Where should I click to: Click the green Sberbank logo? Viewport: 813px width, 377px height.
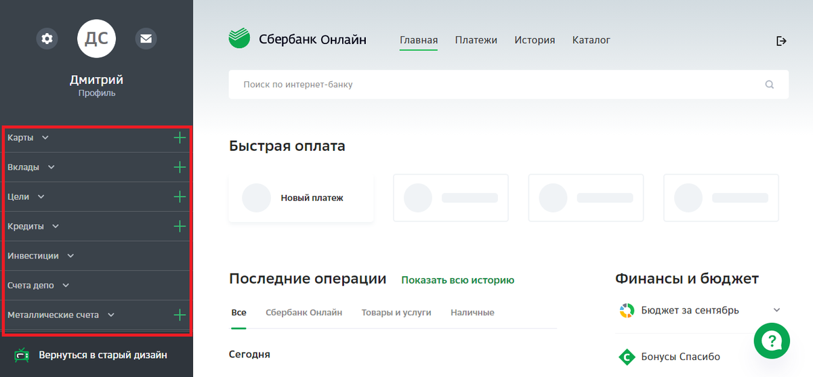pos(239,39)
